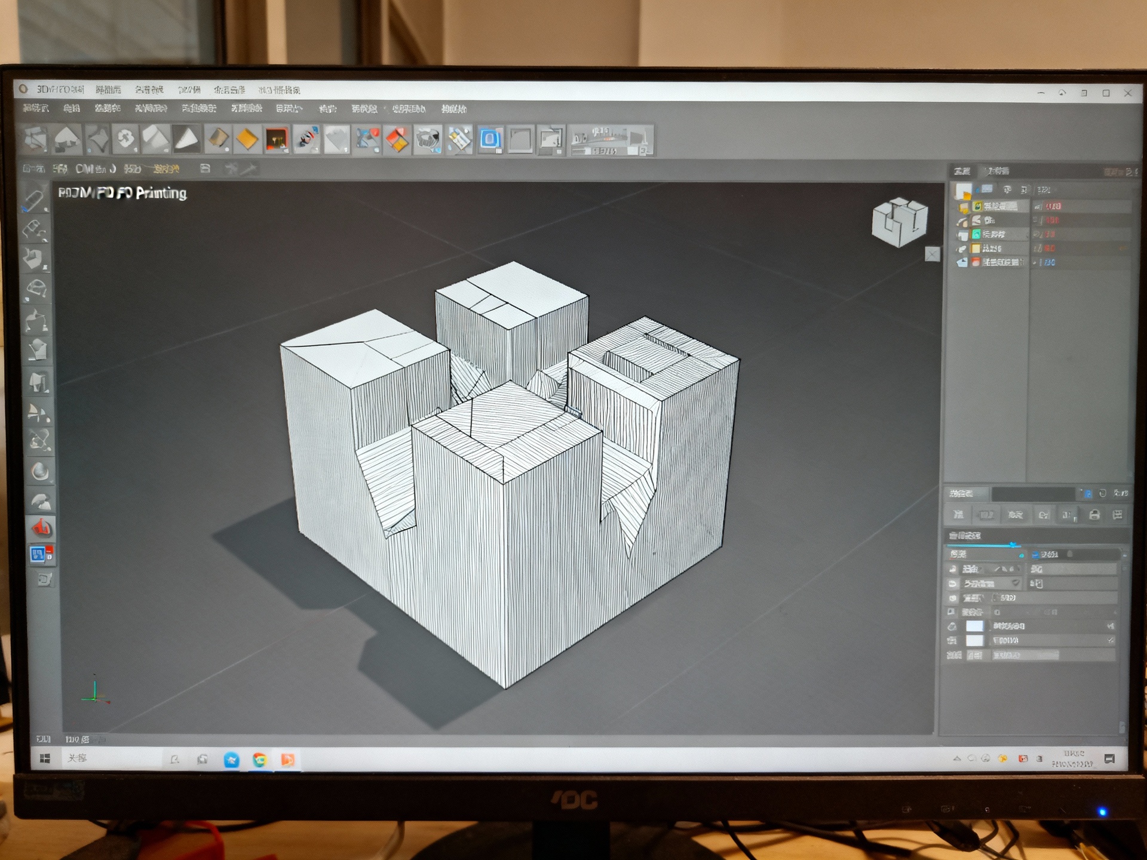Open the dropdown in the properties row
The height and width of the screenshot is (860, 1147).
(1015, 583)
